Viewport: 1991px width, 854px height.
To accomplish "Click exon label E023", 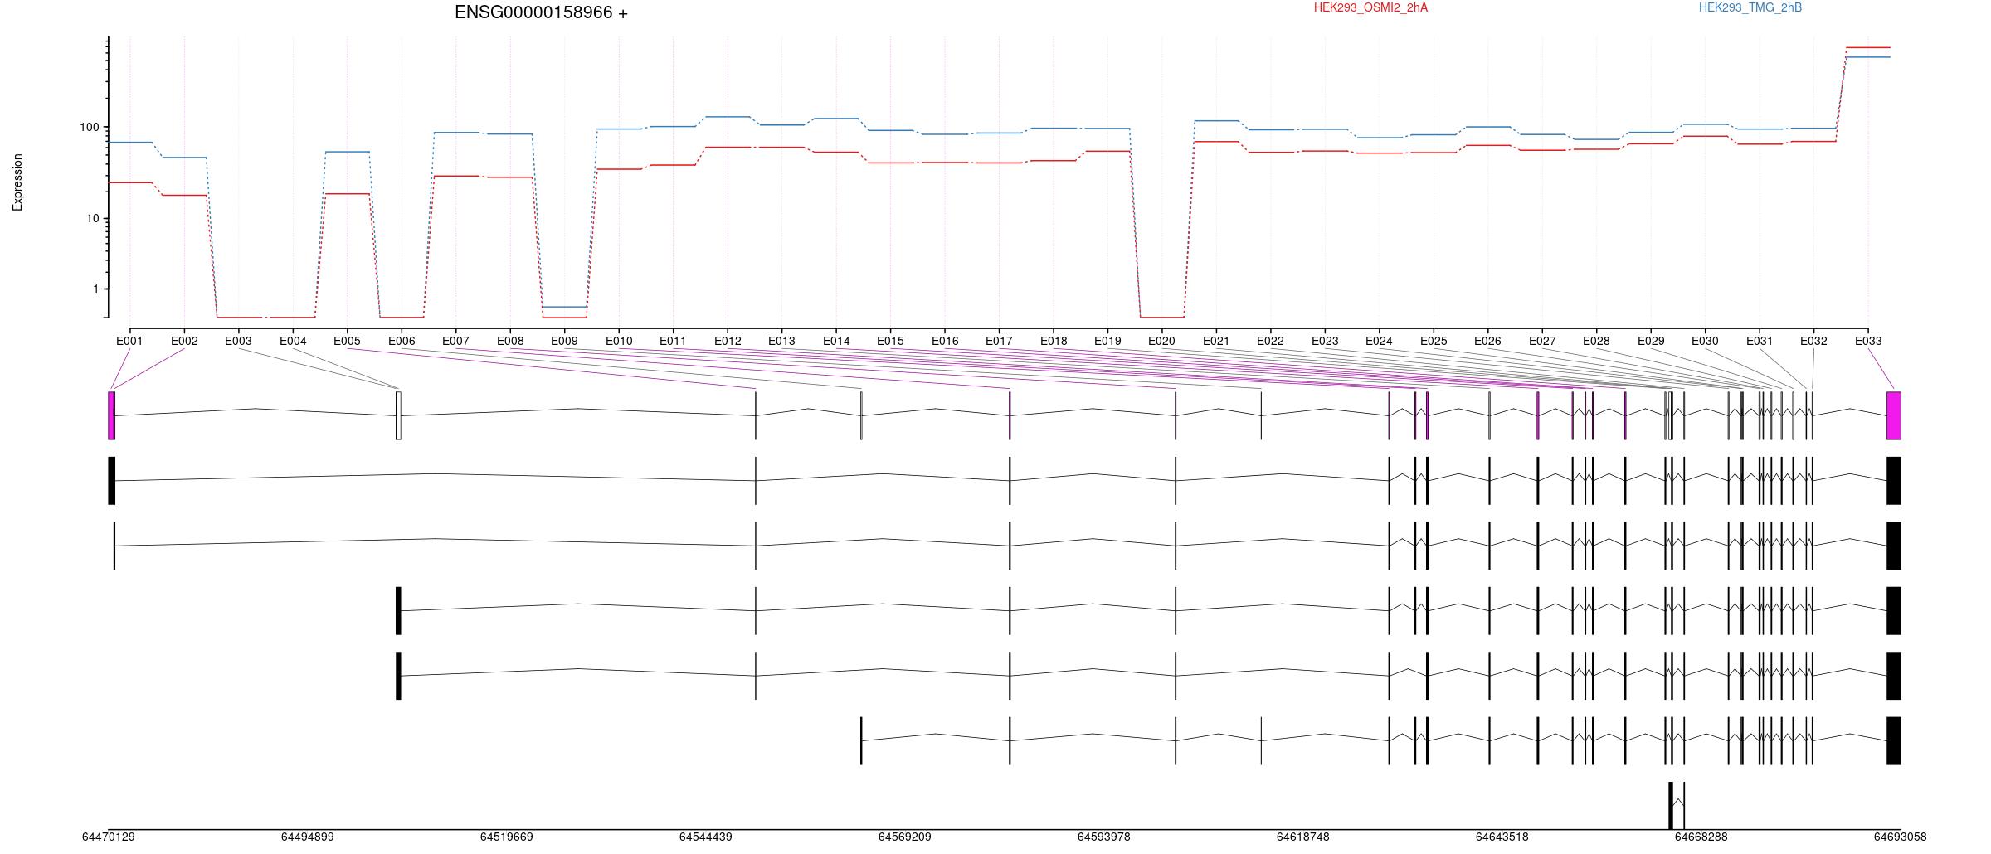I will [x=1325, y=341].
